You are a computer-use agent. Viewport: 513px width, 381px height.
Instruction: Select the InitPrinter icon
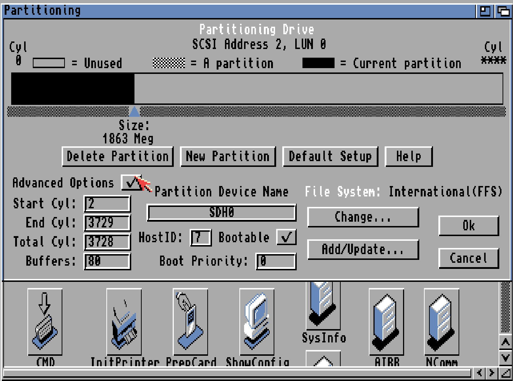[124, 322]
